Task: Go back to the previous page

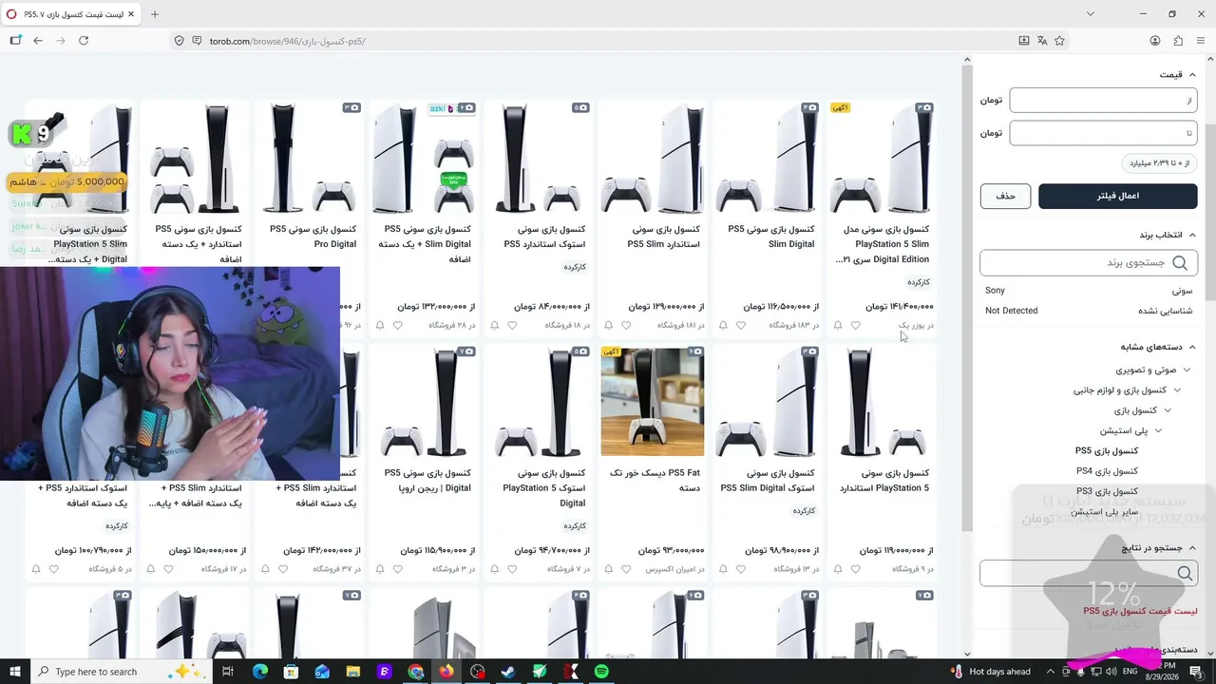Action: [x=38, y=41]
